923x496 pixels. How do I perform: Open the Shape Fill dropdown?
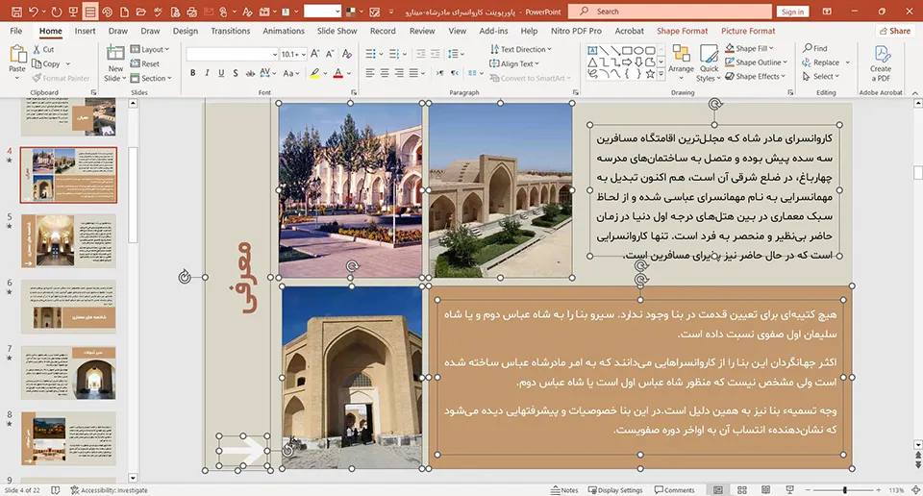(x=749, y=48)
